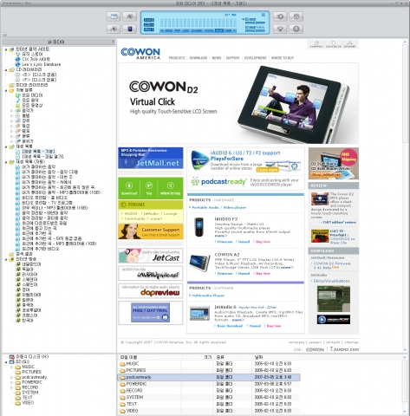Screen dimensions: 410x416
Task: Click the blue portable device icon button
Action: (x=129, y=29)
